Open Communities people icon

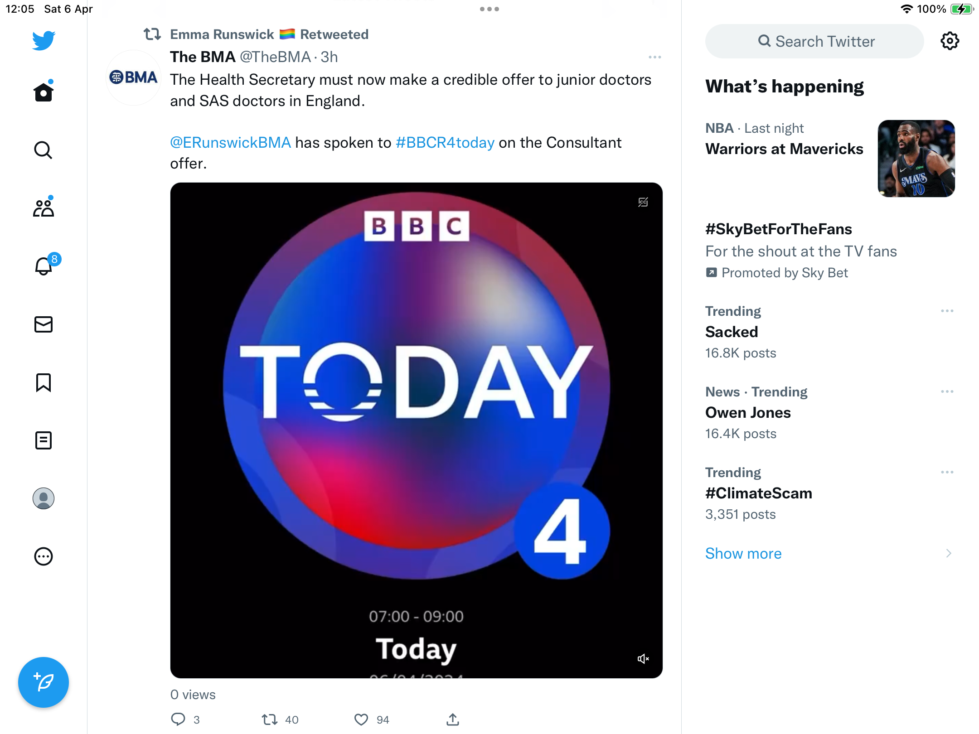[44, 208]
